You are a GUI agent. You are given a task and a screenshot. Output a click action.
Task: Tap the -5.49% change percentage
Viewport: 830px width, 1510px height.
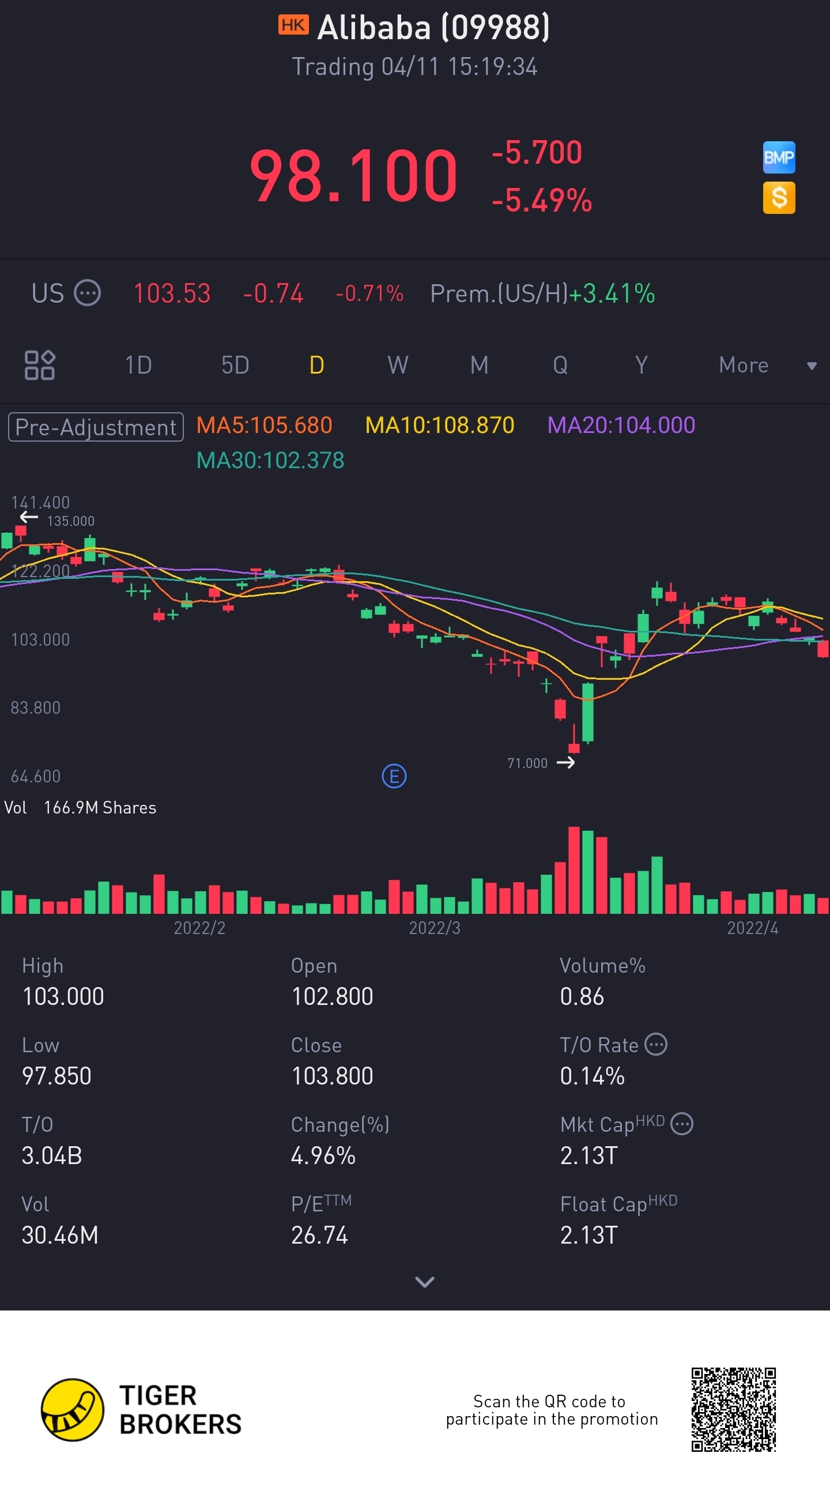pyautogui.click(x=542, y=200)
